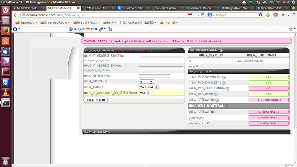Open the Ubuntu Dash home icon
The height and width of the screenshot is (167, 297).
point(6,10)
